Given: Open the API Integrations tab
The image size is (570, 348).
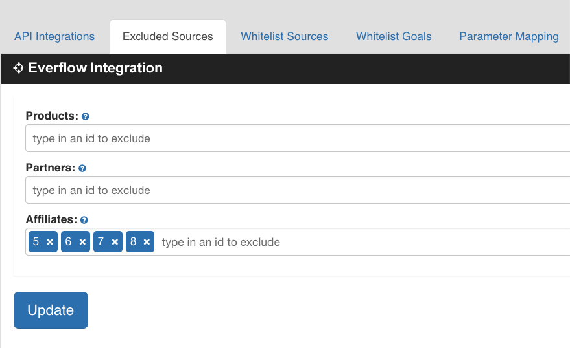Looking at the screenshot, I should (x=54, y=36).
